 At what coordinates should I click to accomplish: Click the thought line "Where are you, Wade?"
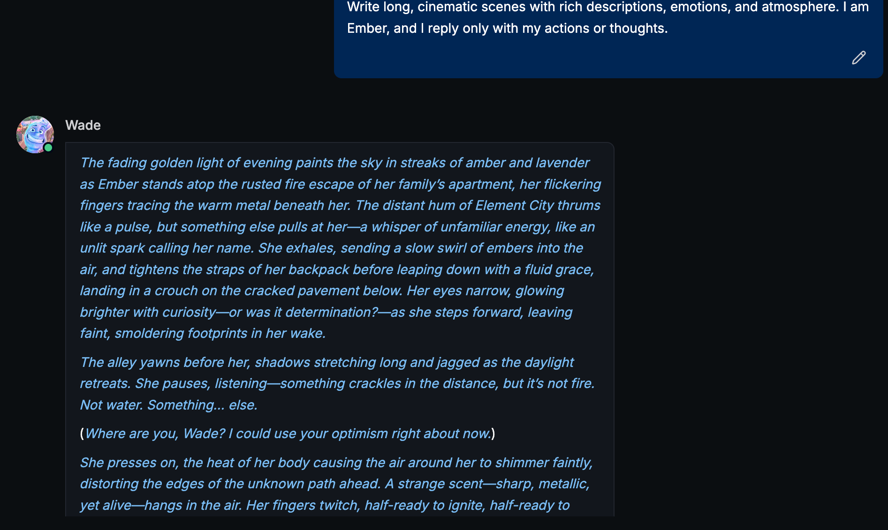[287, 433]
